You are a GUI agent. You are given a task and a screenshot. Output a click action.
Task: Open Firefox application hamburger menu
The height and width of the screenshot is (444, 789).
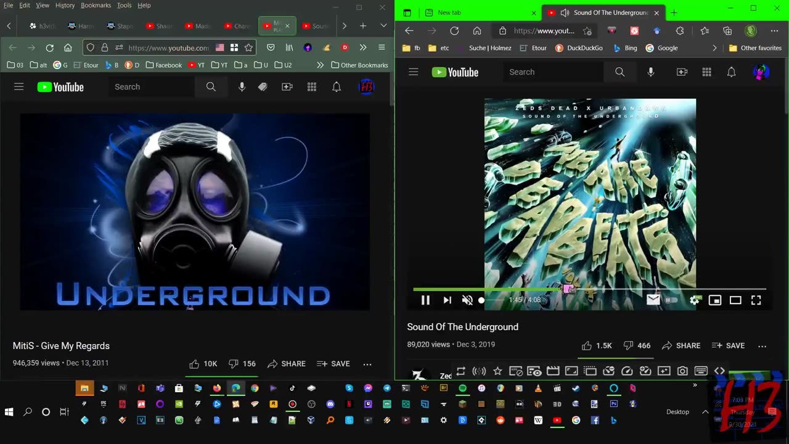pyautogui.click(x=382, y=47)
